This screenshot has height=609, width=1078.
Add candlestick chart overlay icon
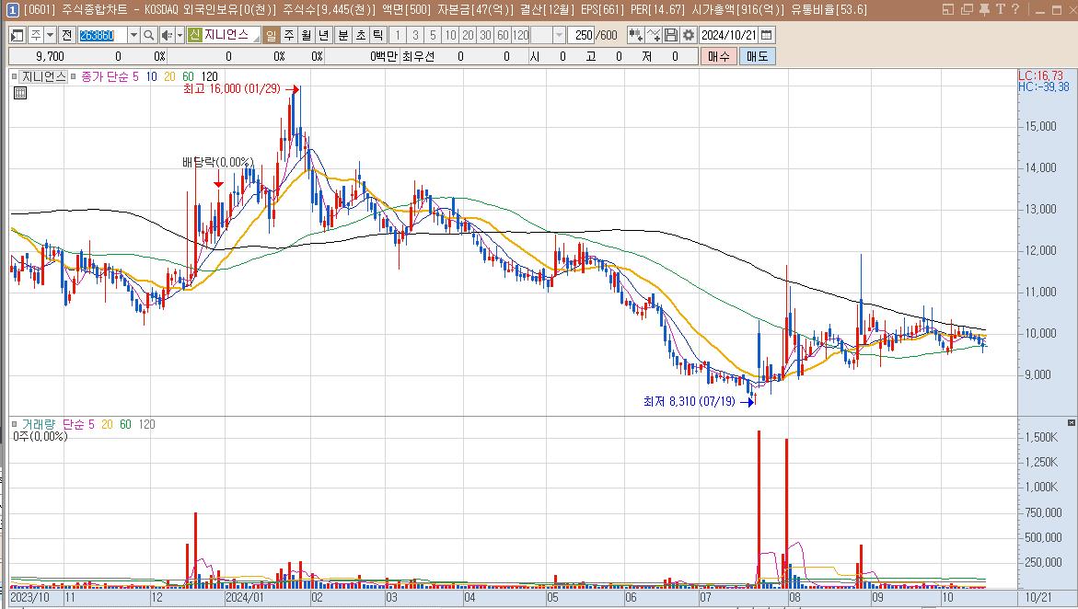[636, 35]
